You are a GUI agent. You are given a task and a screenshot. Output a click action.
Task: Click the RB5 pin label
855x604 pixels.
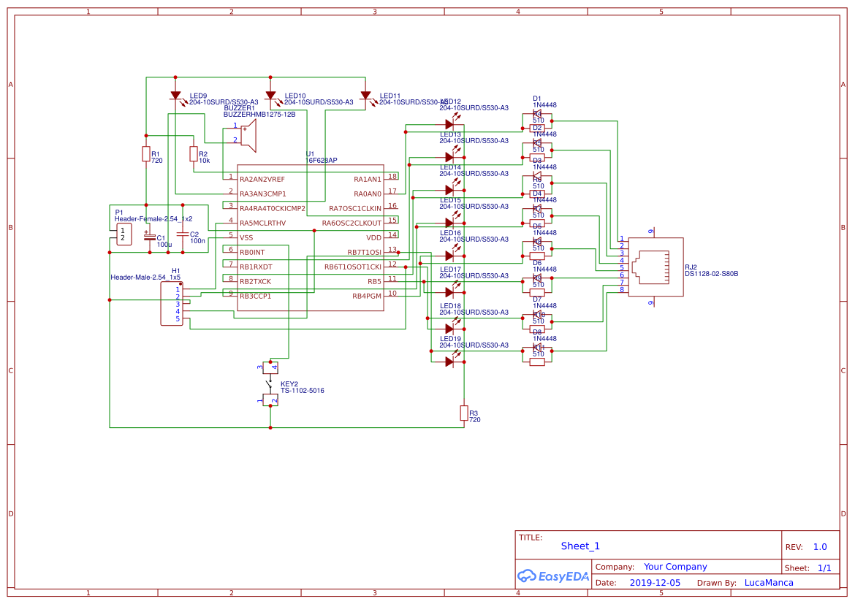coord(375,282)
